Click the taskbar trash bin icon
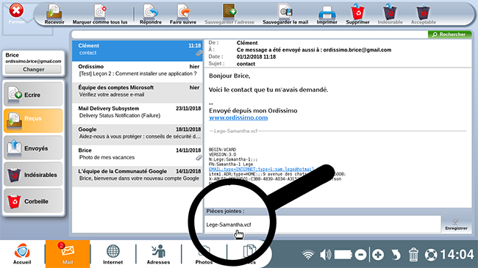The width and height of the screenshot is (478, 268). 413,255
